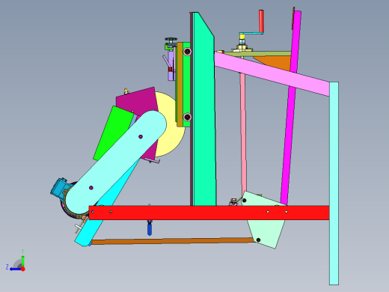
Task: Click the green Y axis of the triad
Action: tap(22, 261)
